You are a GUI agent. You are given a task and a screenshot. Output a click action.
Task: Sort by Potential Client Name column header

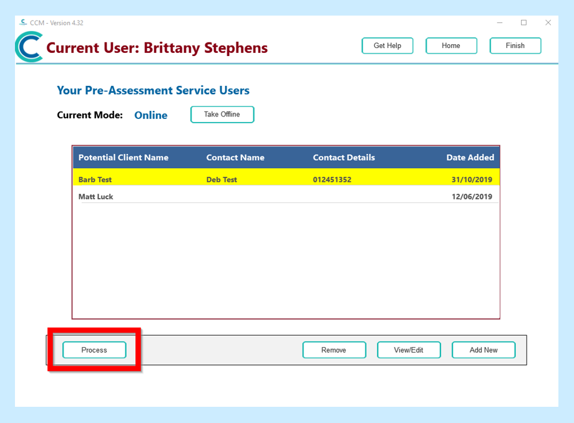[124, 158]
